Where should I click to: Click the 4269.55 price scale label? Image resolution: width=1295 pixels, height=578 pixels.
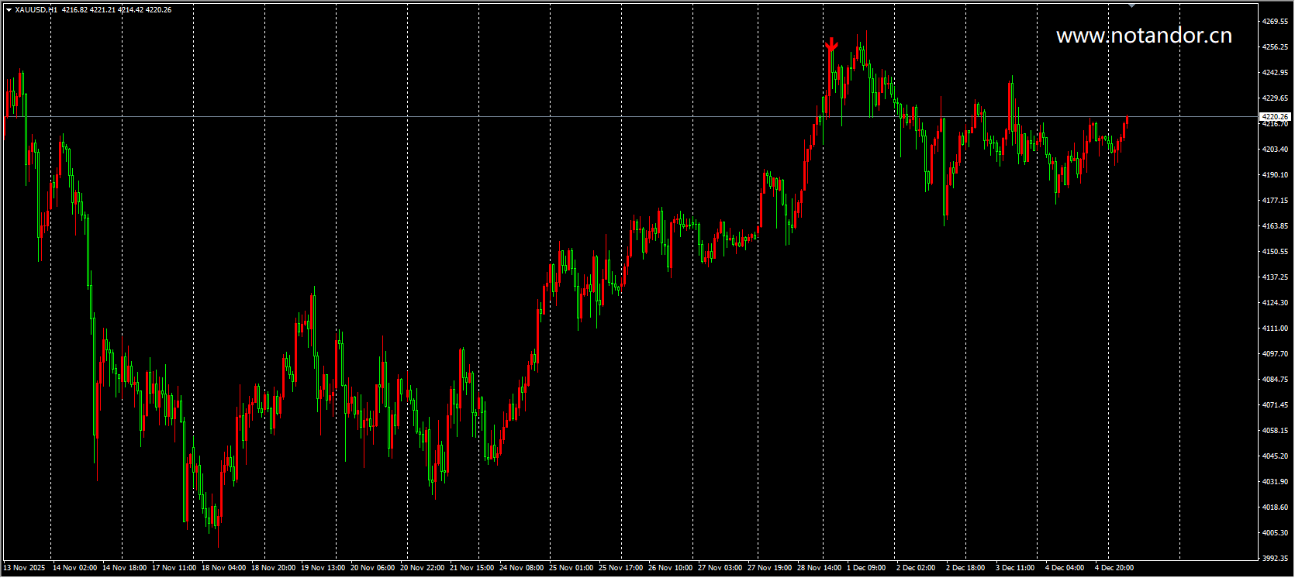(1275, 22)
